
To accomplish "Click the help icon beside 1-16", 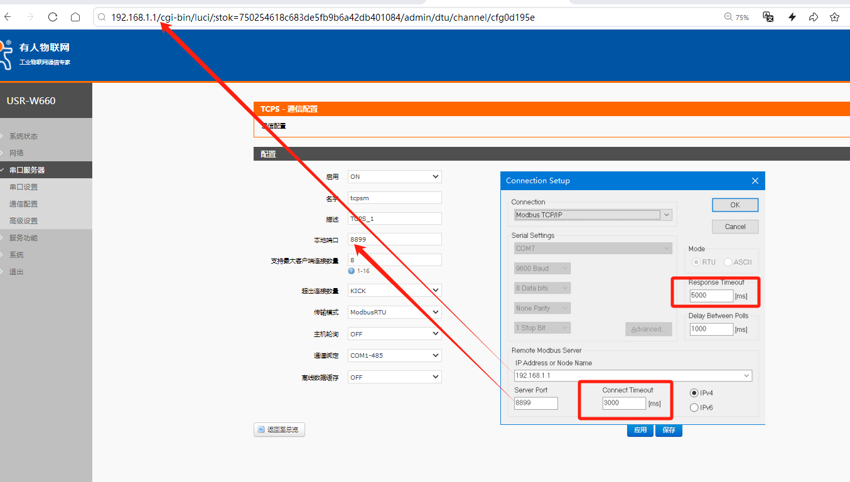I will point(352,271).
